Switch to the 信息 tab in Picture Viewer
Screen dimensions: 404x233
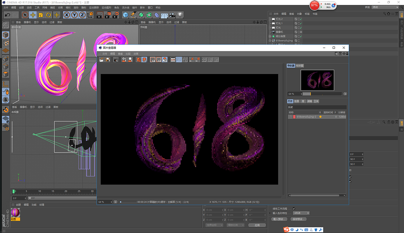pos(297,101)
